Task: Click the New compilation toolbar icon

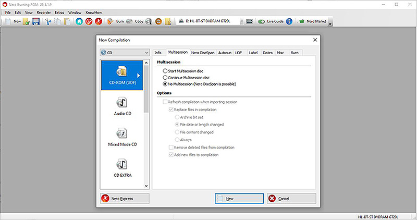Action: (x=8, y=21)
